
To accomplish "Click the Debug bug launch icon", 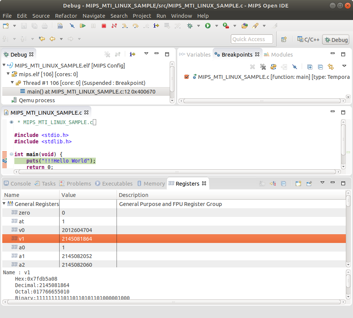I will click(190, 26).
